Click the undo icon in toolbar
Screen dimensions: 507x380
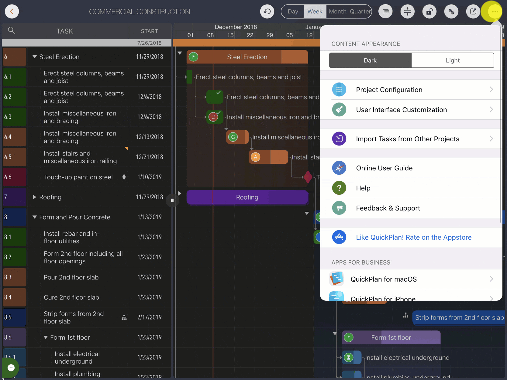[267, 12]
